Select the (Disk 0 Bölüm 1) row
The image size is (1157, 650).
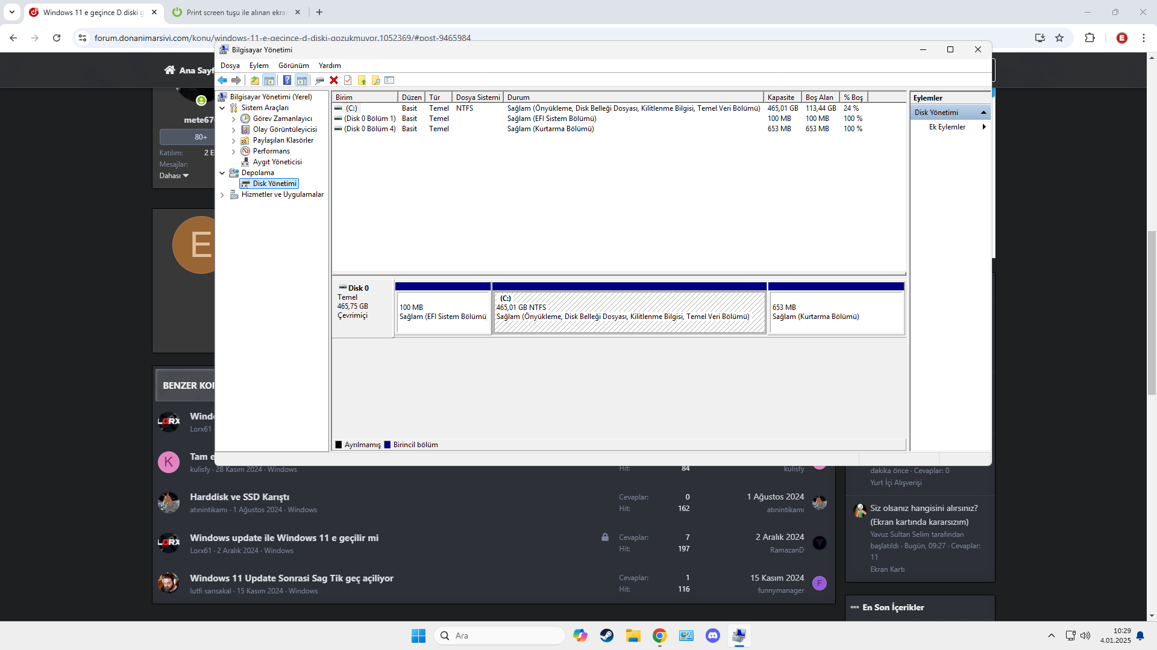pyautogui.click(x=619, y=119)
